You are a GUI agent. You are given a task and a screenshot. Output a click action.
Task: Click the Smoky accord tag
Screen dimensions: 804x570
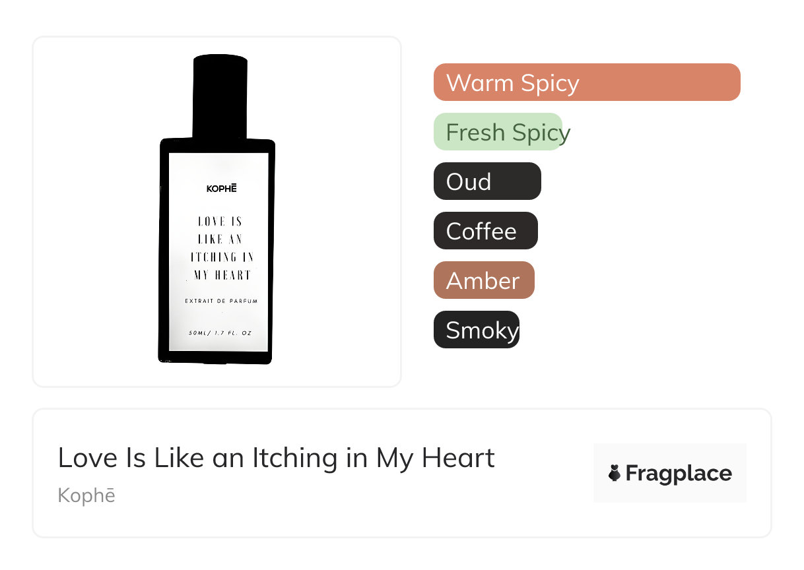click(477, 330)
